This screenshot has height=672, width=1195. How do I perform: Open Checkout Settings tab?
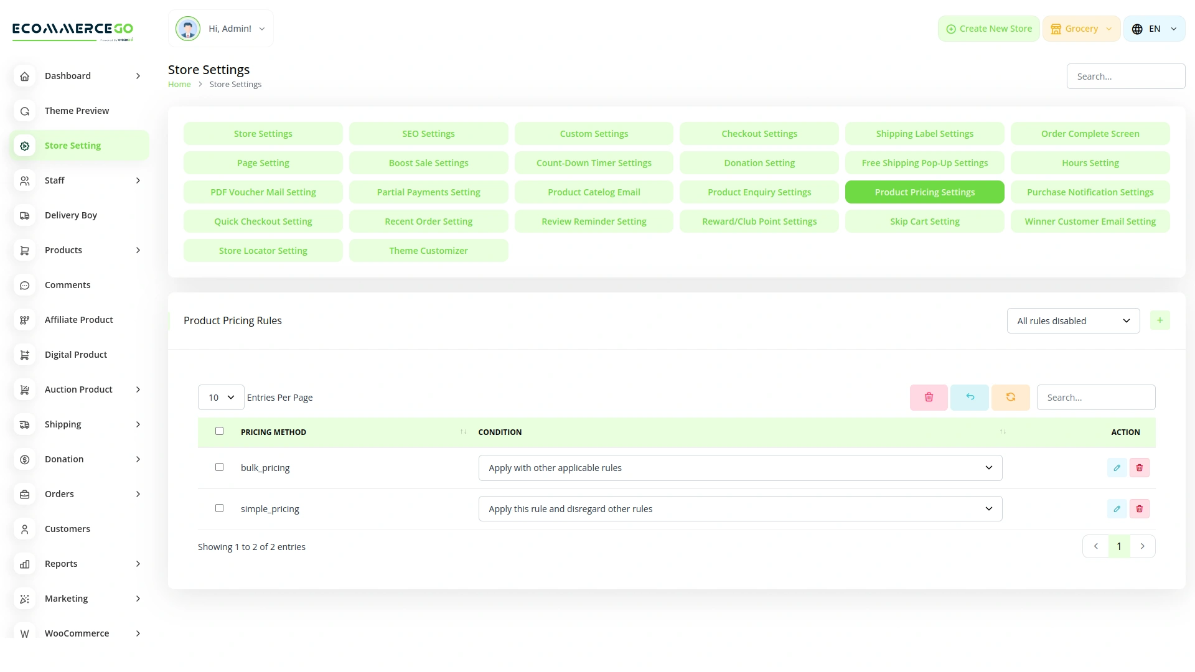coord(759,134)
